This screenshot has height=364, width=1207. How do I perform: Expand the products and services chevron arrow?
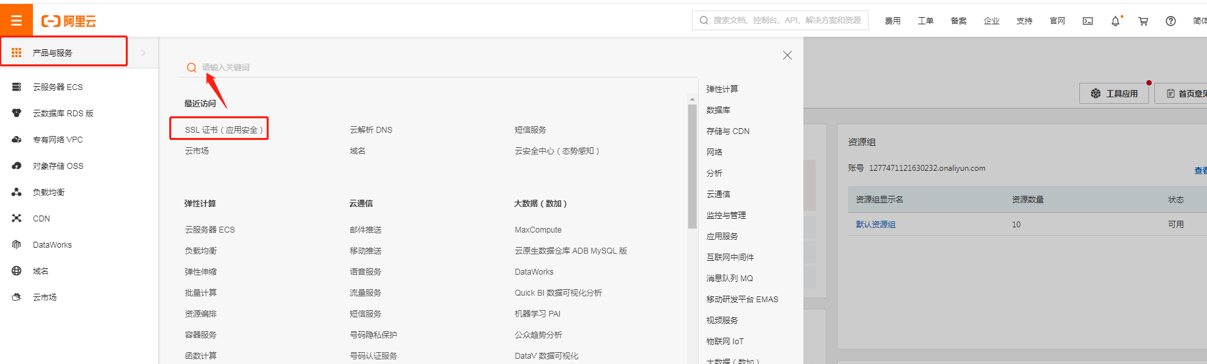(144, 53)
